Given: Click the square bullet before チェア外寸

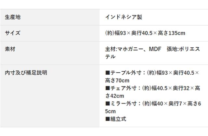Looking at the screenshot, I should click(x=108, y=88).
